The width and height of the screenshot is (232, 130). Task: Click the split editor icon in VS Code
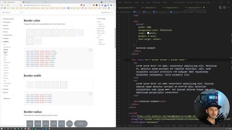(224, 7)
